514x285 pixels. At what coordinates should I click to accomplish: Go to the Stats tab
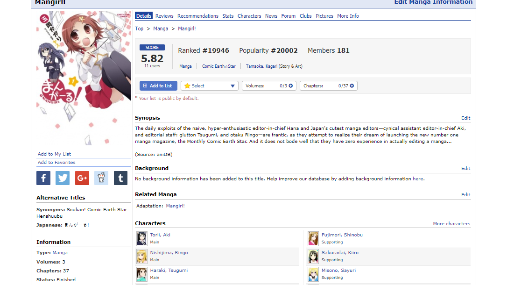pos(228,16)
